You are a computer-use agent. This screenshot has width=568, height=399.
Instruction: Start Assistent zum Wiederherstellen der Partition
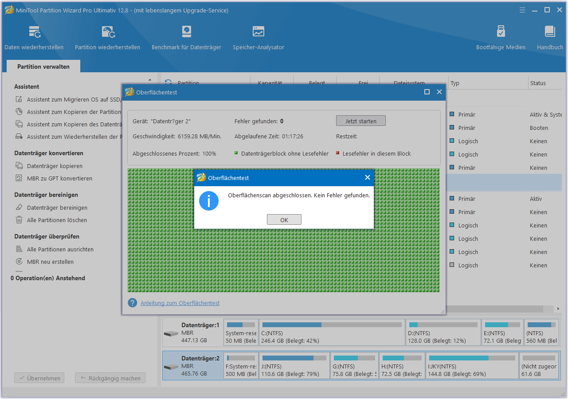(68, 137)
